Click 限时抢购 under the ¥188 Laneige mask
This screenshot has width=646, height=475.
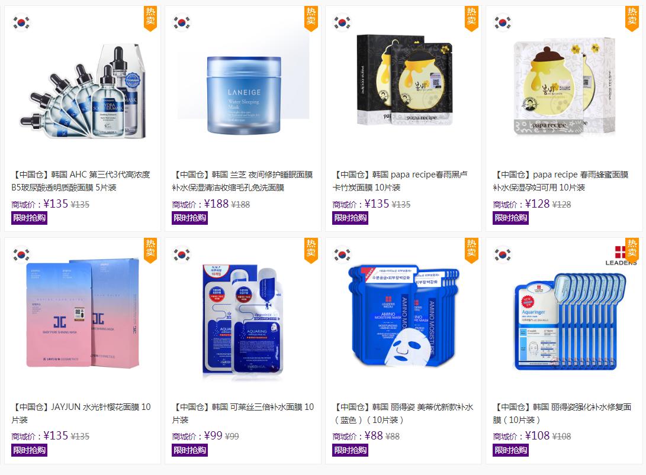point(190,218)
